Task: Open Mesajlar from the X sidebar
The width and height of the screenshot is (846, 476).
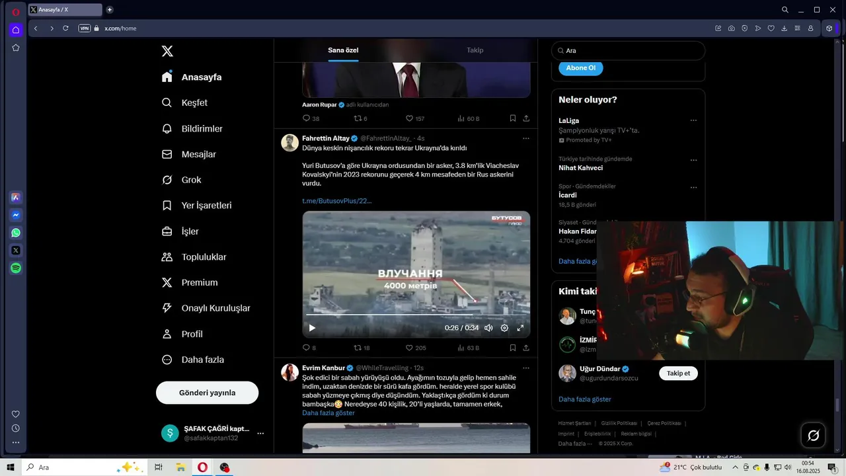Action: click(188, 154)
